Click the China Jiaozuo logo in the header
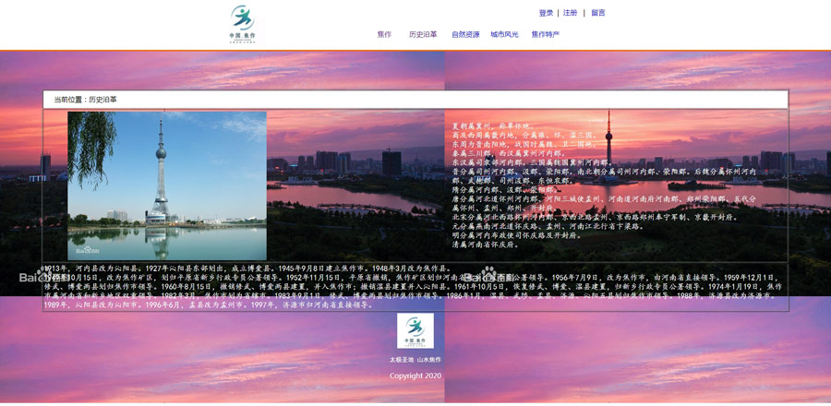831x406 pixels. coord(243,23)
